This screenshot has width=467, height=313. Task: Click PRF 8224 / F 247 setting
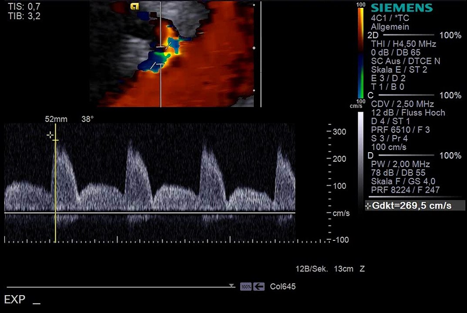click(405, 190)
